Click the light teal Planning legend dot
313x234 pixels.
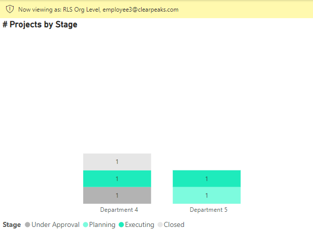[x=86, y=225]
